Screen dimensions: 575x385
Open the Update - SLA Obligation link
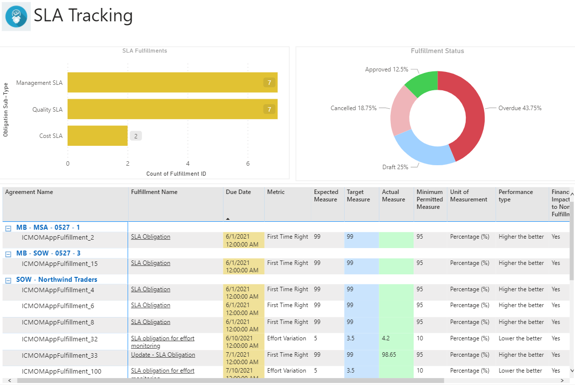[x=163, y=355]
